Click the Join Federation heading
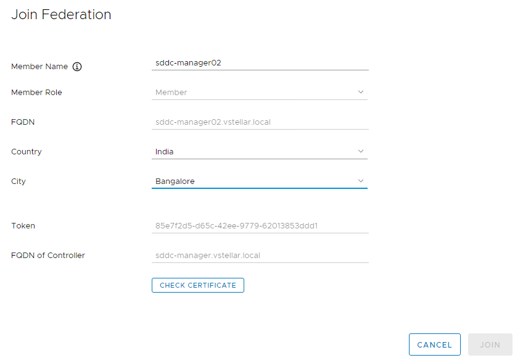523x363 pixels. (61, 15)
